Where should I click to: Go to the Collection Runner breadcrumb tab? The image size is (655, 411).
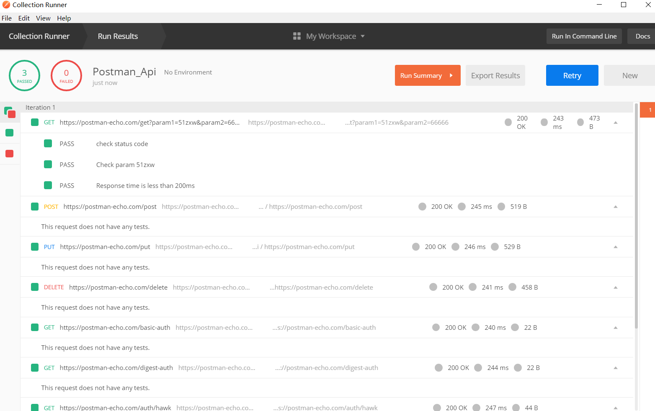click(x=39, y=36)
